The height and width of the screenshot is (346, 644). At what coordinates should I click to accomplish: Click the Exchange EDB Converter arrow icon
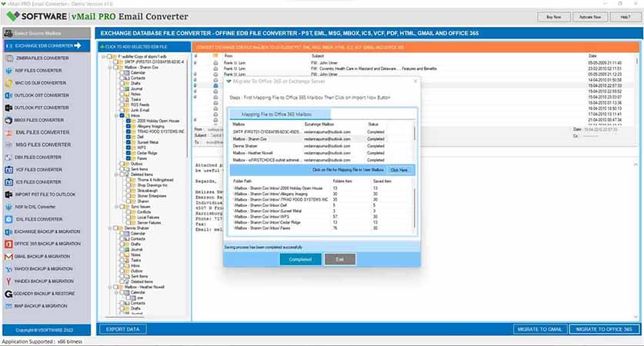click(x=78, y=45)
